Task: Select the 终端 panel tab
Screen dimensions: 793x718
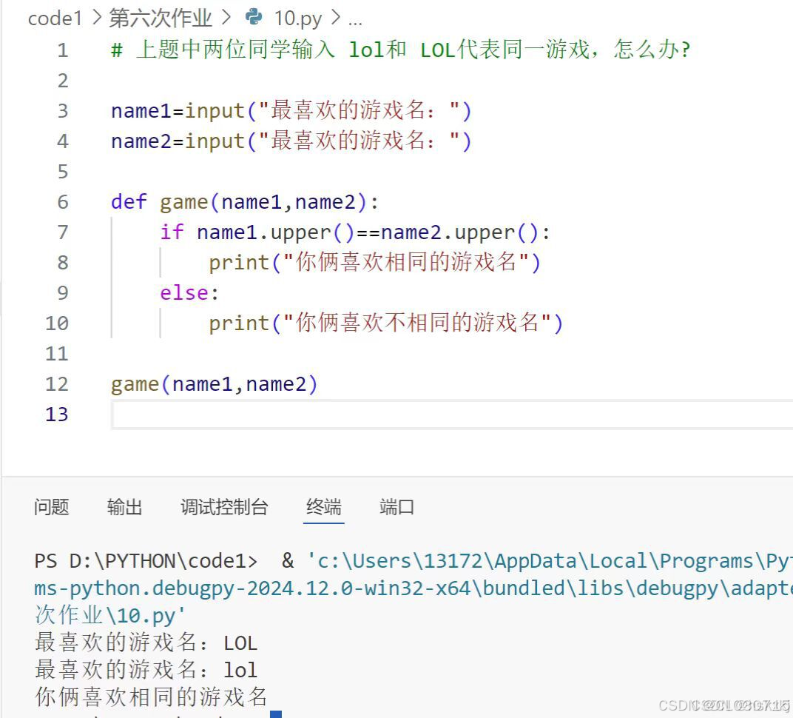Action: [x=324, y=506]
